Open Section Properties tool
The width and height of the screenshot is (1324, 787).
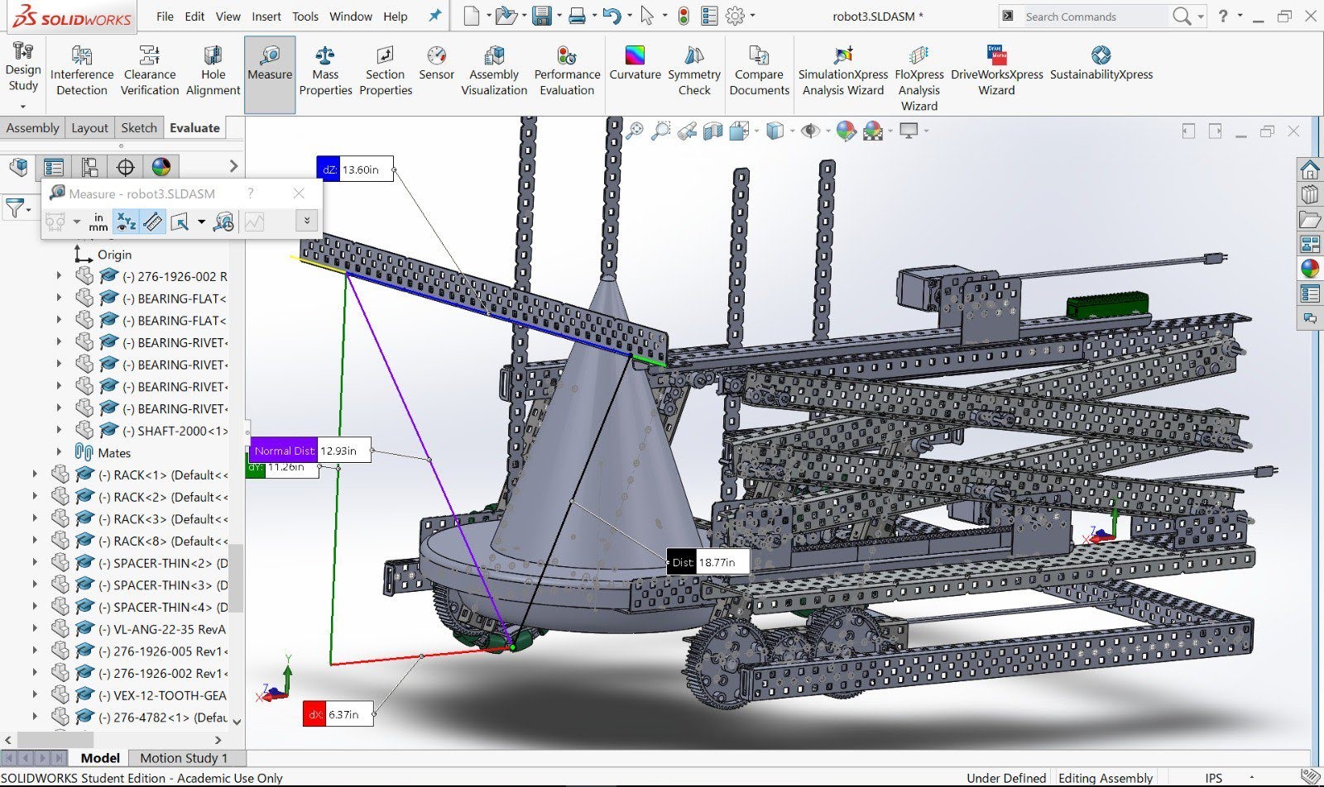coord(386,72)
